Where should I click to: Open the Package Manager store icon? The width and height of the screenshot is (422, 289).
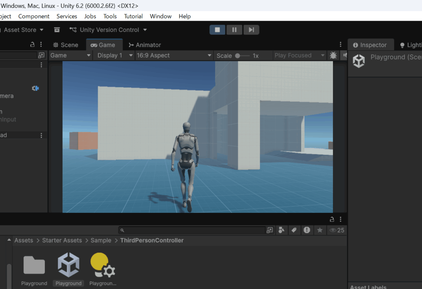click(x=57, y=30)
